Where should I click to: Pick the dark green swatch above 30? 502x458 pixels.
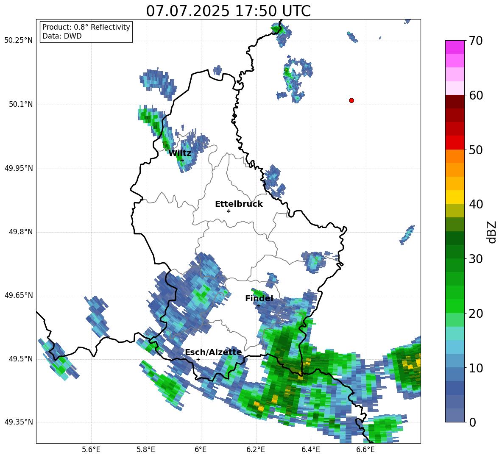455,252
